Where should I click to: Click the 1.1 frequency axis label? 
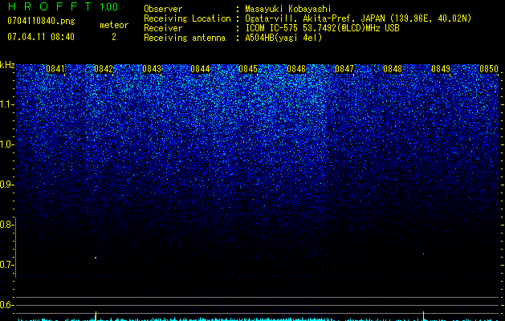(x=6, y=104)
